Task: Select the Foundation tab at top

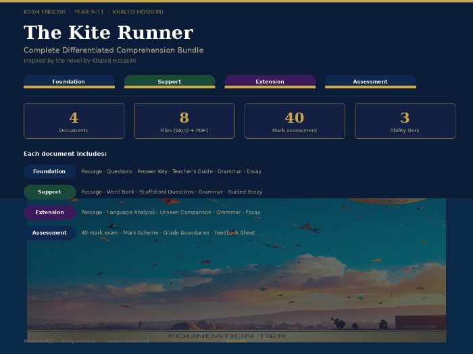Action: 69,82
